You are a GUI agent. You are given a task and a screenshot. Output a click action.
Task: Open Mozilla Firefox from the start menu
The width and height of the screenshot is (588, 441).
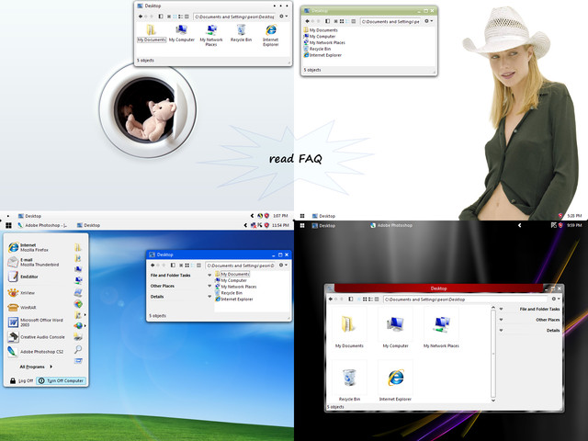pos(28,247)
